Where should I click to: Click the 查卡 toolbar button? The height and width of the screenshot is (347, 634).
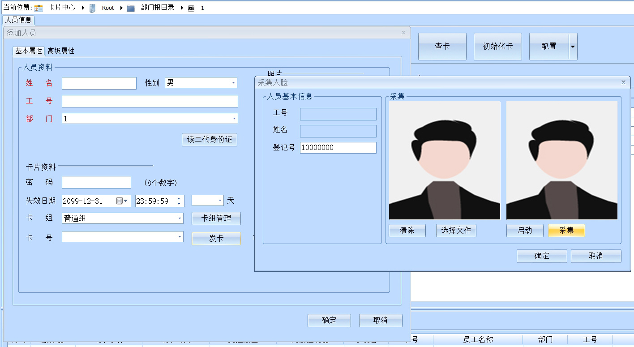point(442,47)
